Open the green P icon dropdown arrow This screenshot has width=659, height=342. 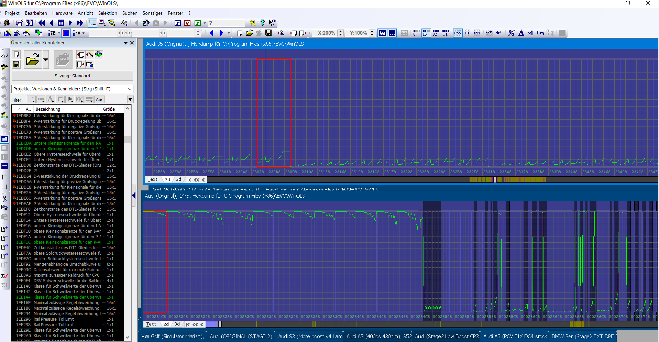(x=205, y=23)
